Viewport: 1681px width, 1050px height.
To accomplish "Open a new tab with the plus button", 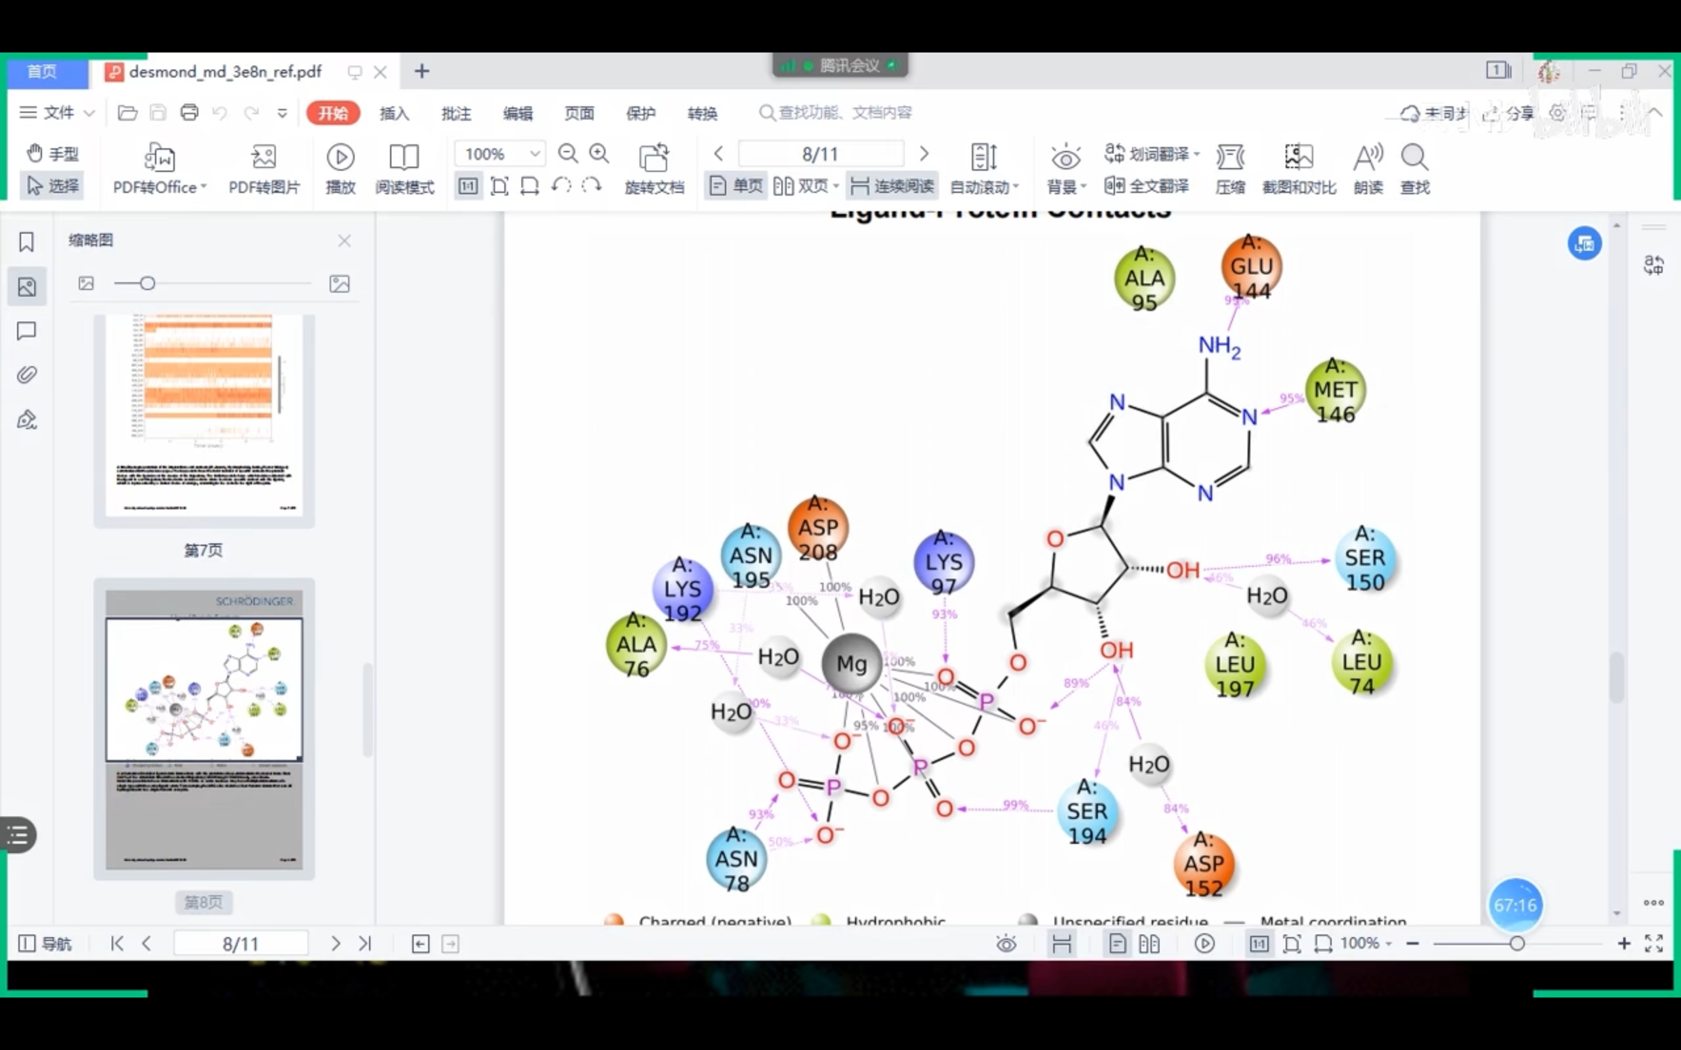I will click(422, 71).
